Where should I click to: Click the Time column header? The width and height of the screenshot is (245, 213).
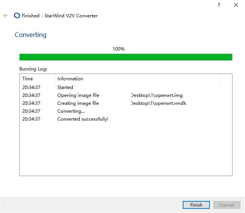pyautogui.click(x=37, y=79)
